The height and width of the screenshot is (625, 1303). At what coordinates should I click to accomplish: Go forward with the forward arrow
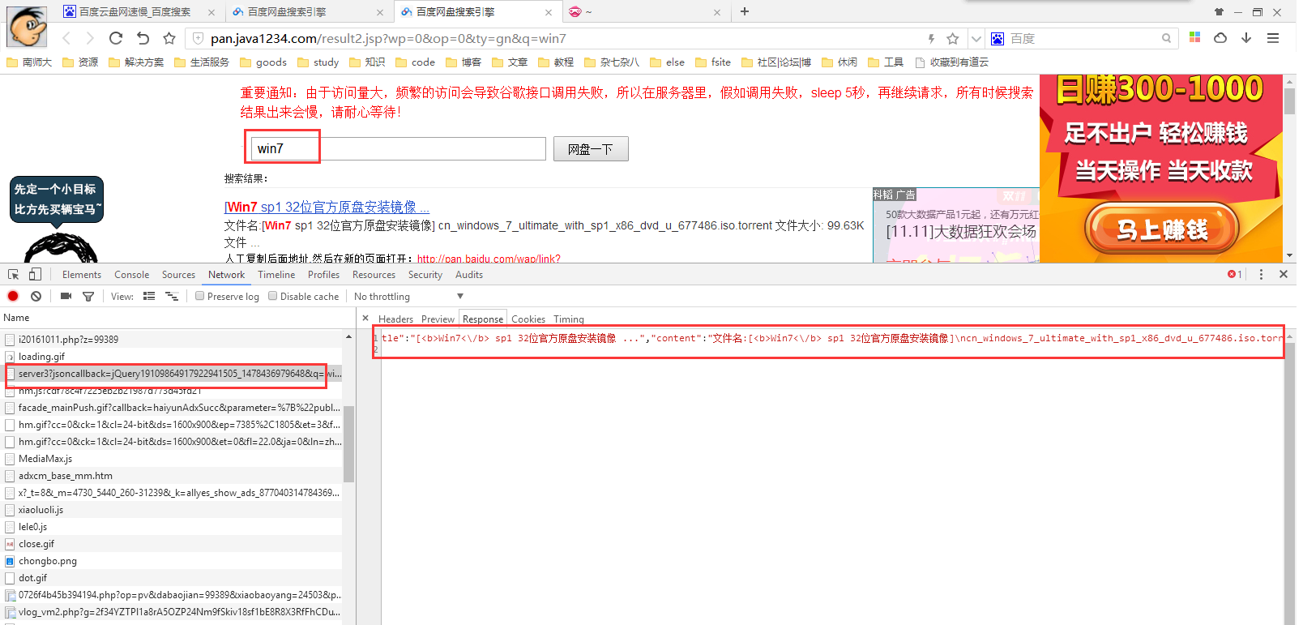[x=90, y=38]
